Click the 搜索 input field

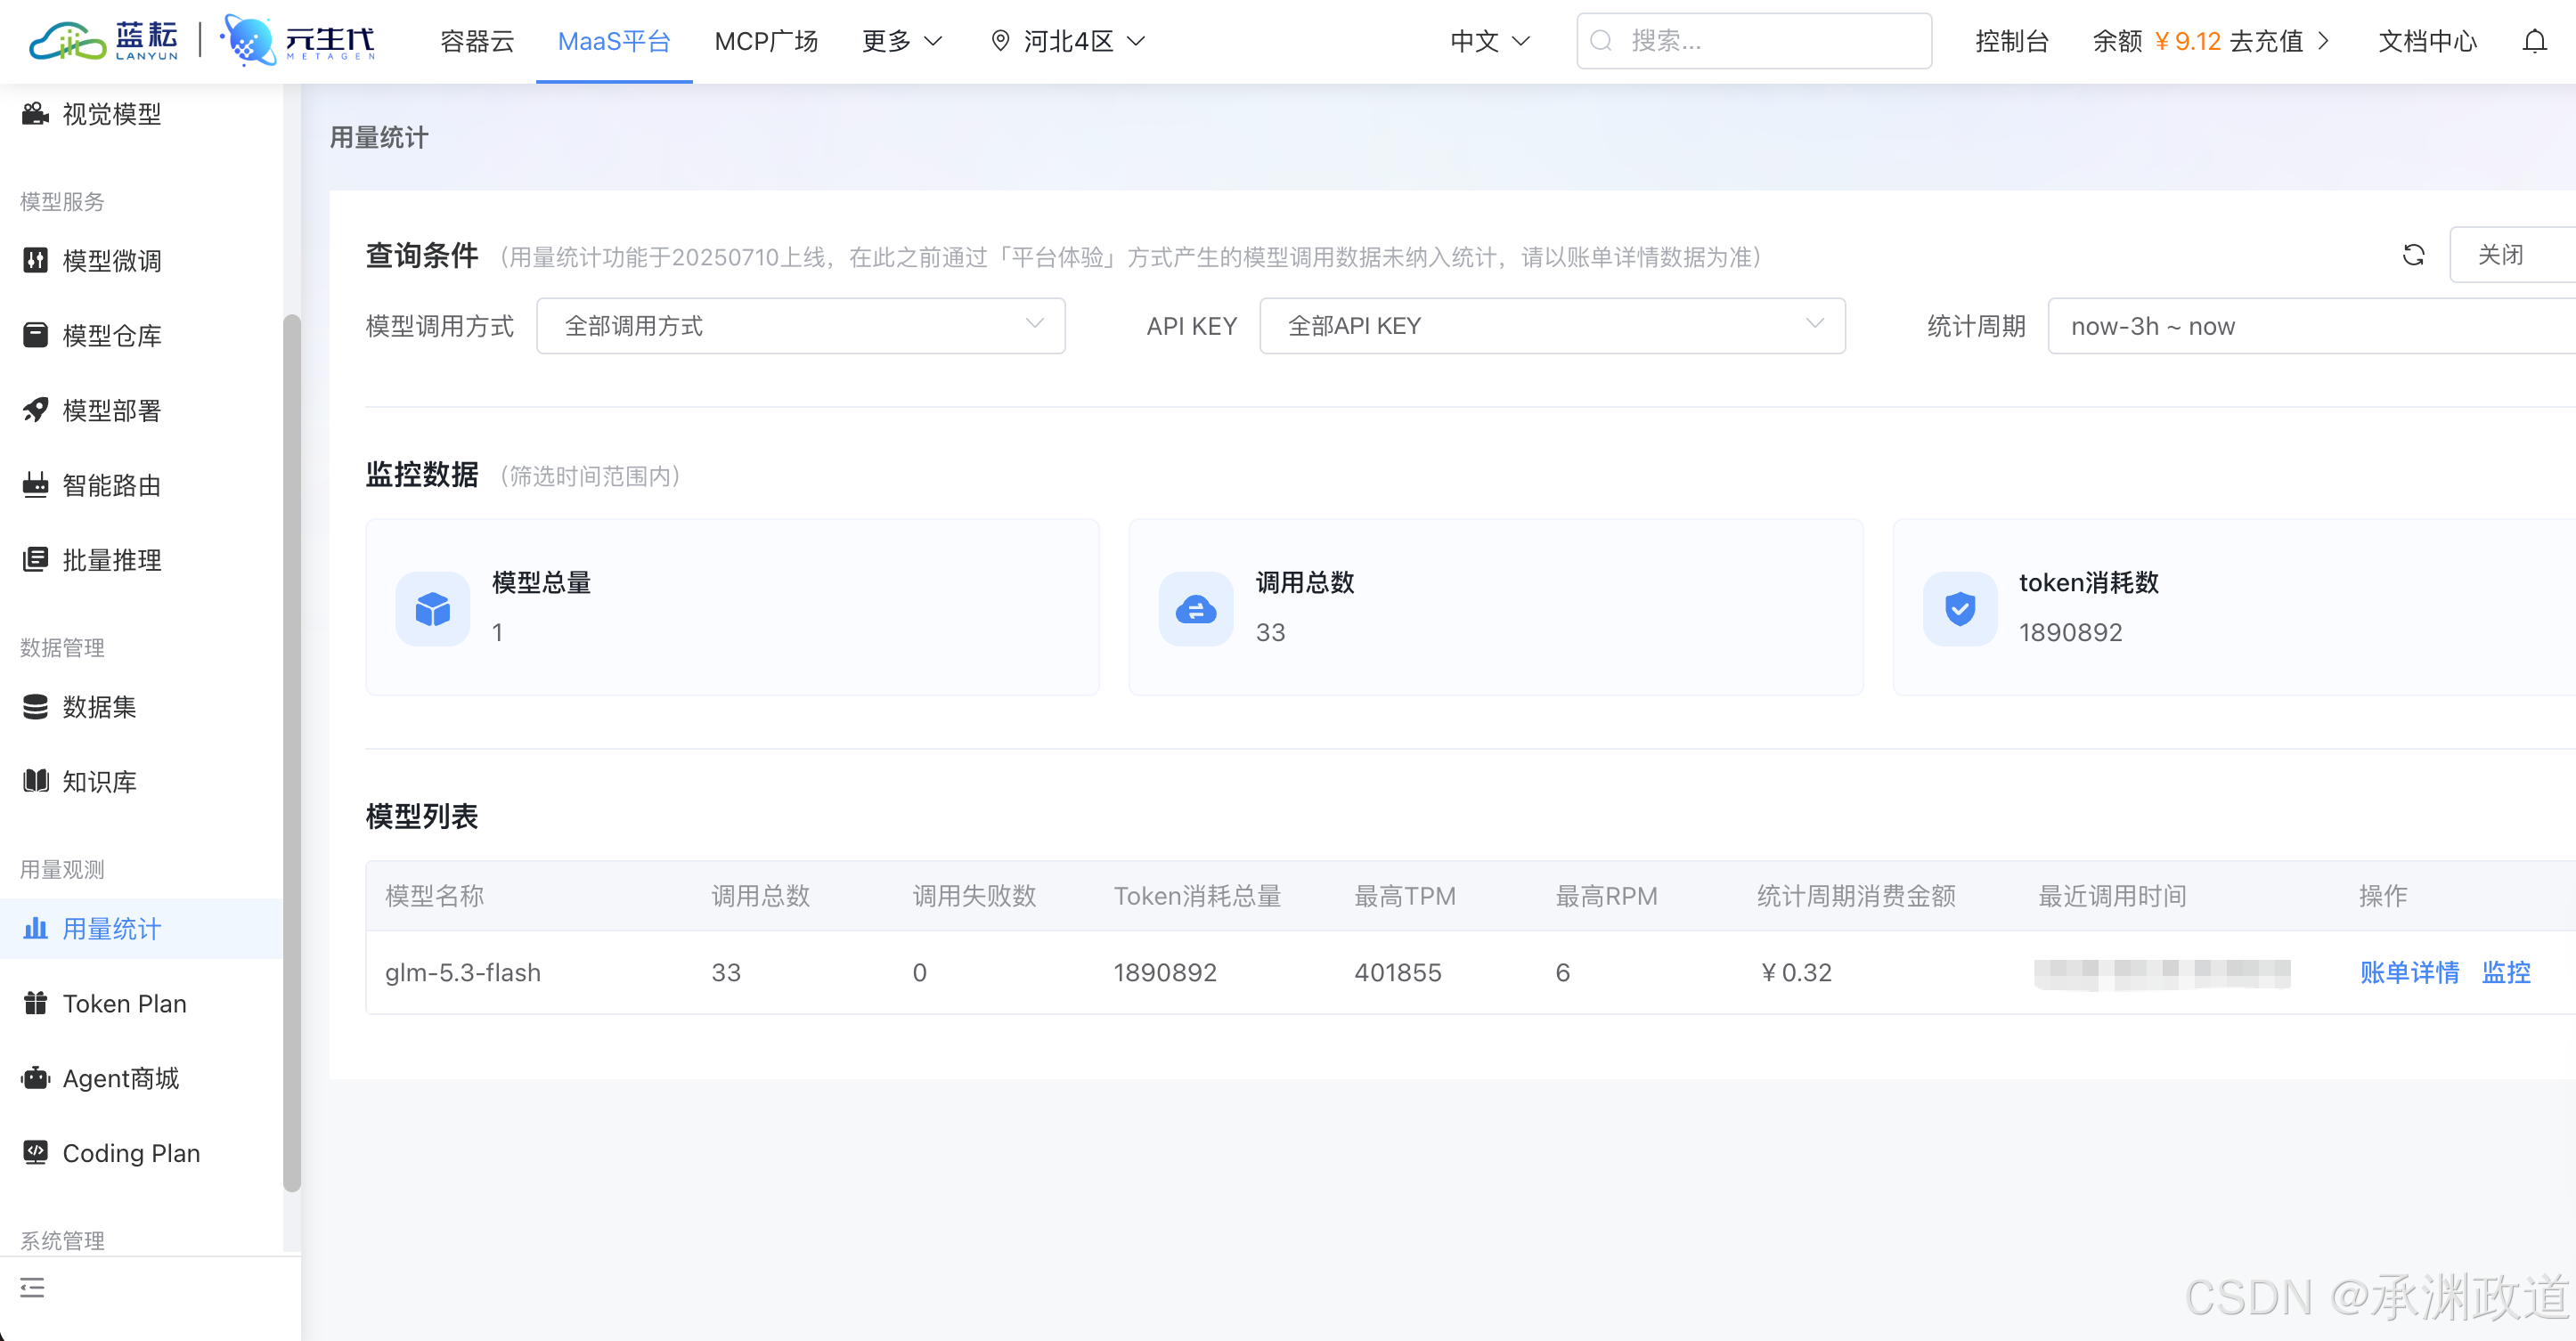(x=1754, y=41)
